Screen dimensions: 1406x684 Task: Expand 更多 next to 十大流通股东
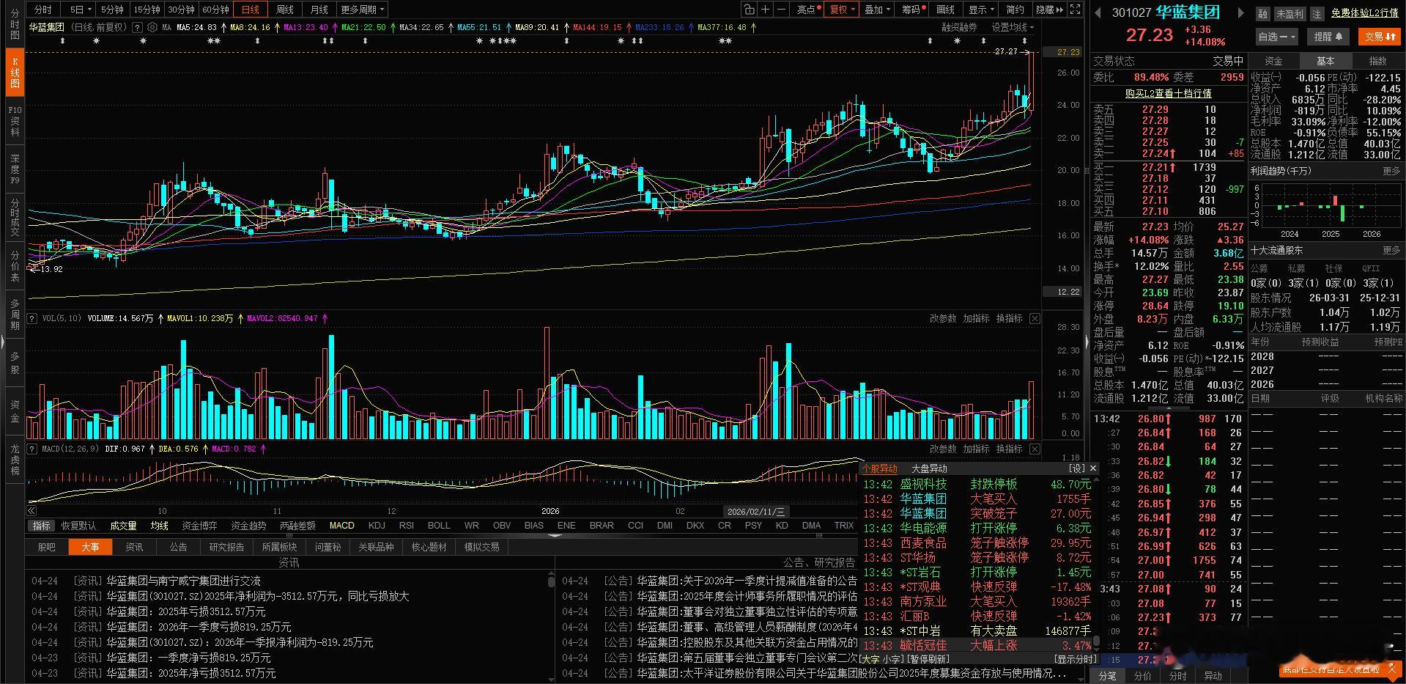pos(1391,251)
